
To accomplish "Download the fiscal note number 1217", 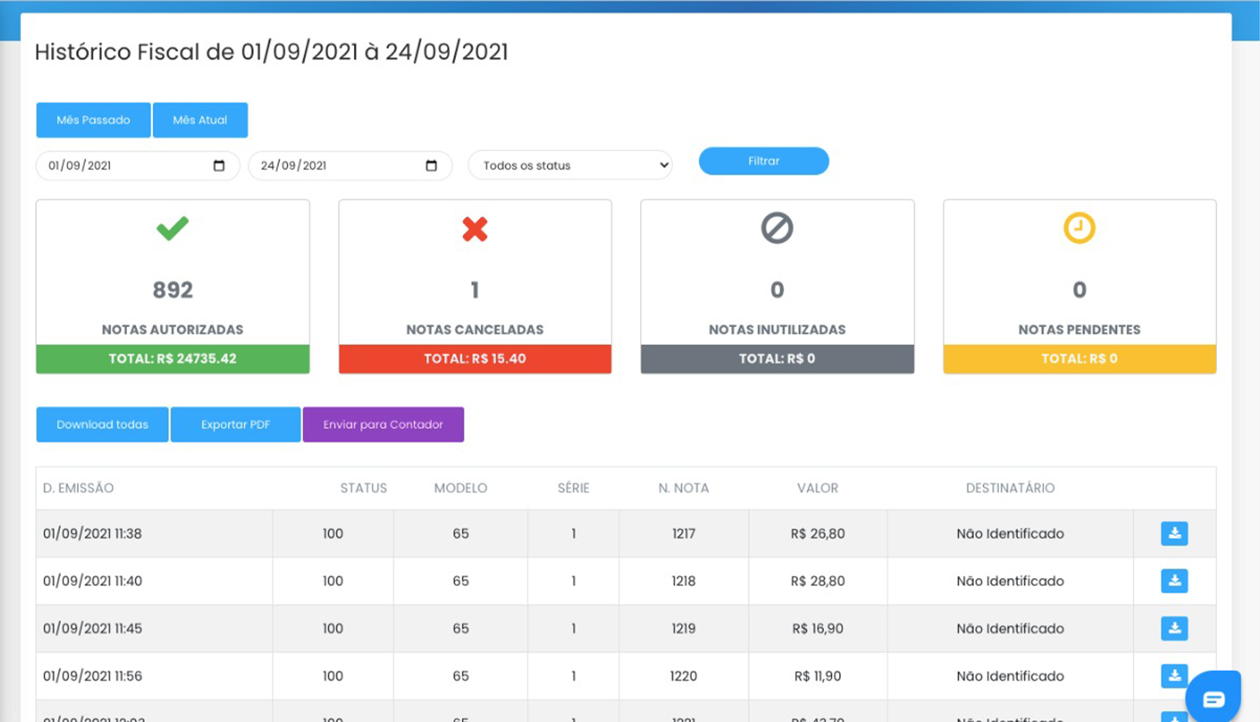I will pyautogui.click(x=1174, y=533).
